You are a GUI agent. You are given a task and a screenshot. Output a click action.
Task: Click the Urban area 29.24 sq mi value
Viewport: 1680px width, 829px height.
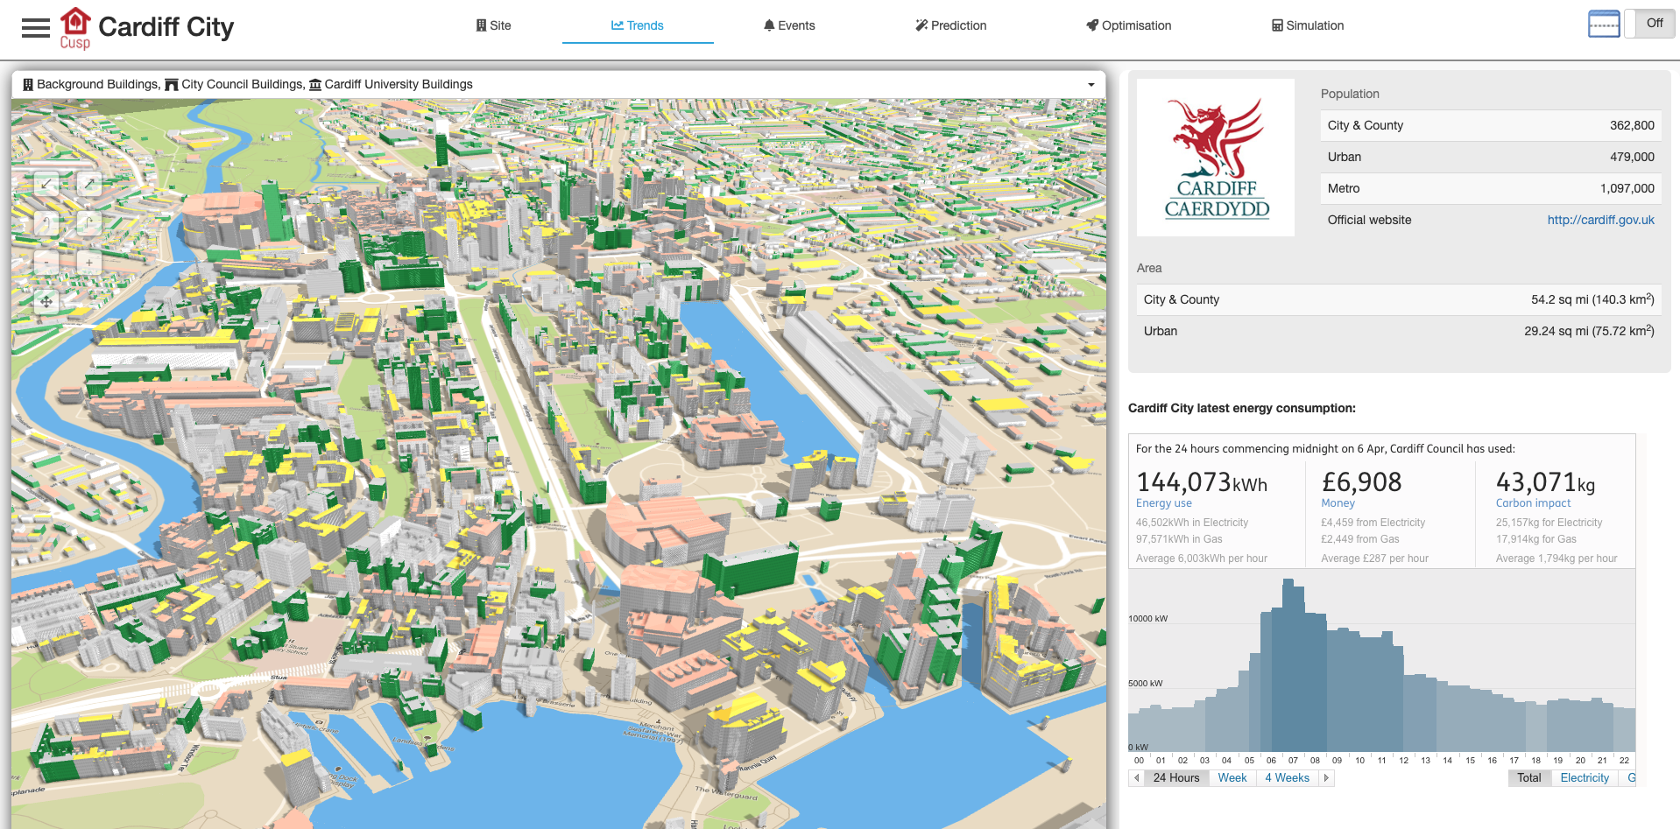point(1589,331)
